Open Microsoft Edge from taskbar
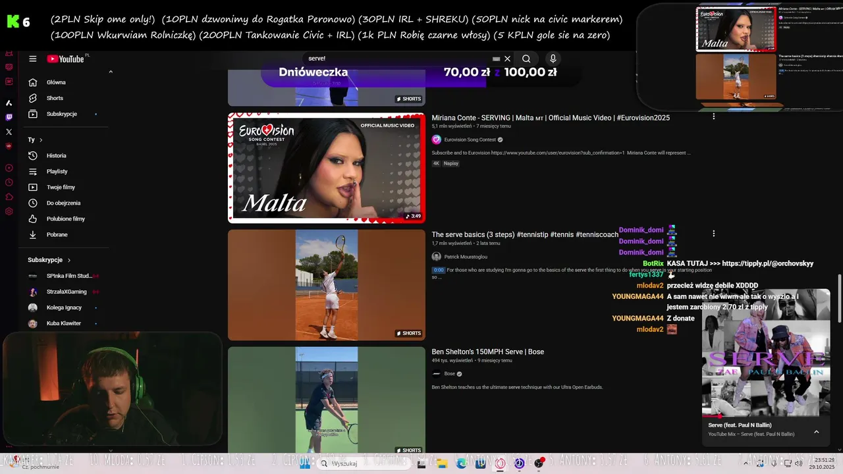This screenshot has height=474, width=843. tap(462, 463)
